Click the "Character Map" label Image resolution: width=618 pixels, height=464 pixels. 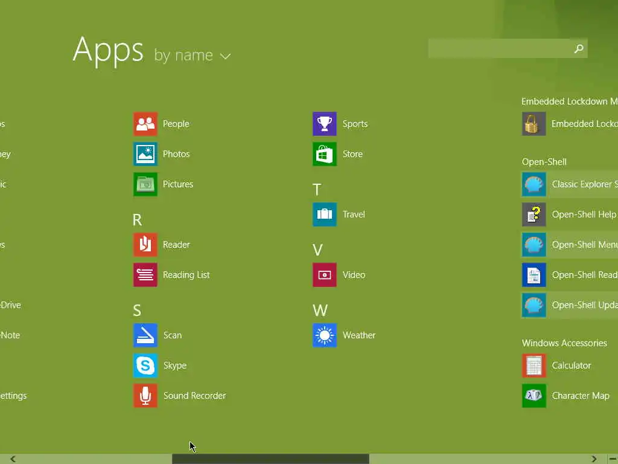click(581, 396)
